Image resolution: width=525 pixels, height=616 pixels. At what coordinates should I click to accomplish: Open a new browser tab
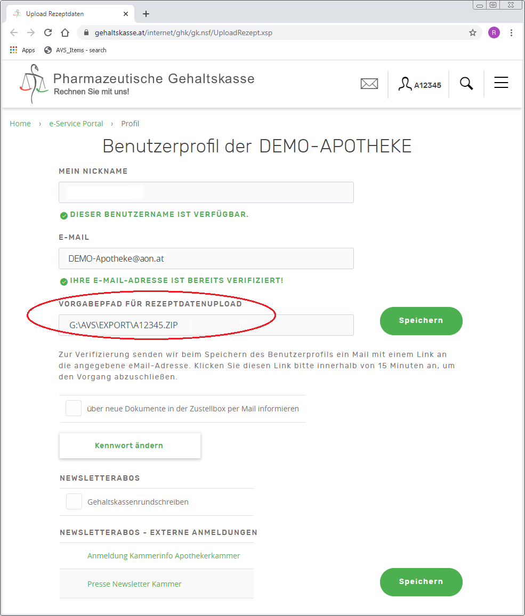(146, 14)
